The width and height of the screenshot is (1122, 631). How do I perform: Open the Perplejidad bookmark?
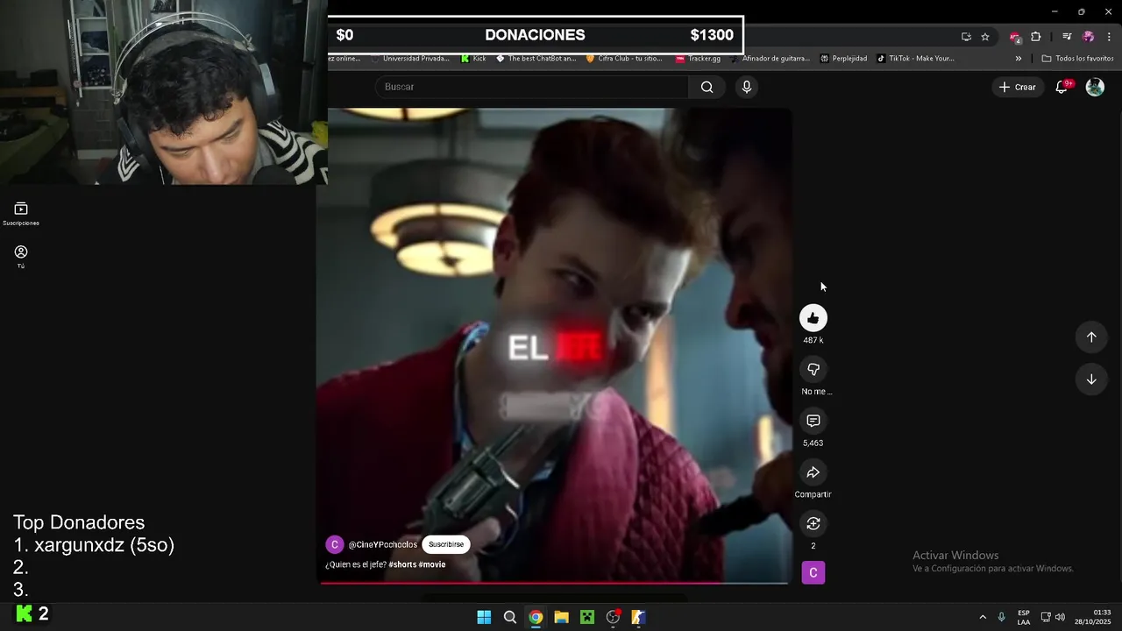(843, 59)
